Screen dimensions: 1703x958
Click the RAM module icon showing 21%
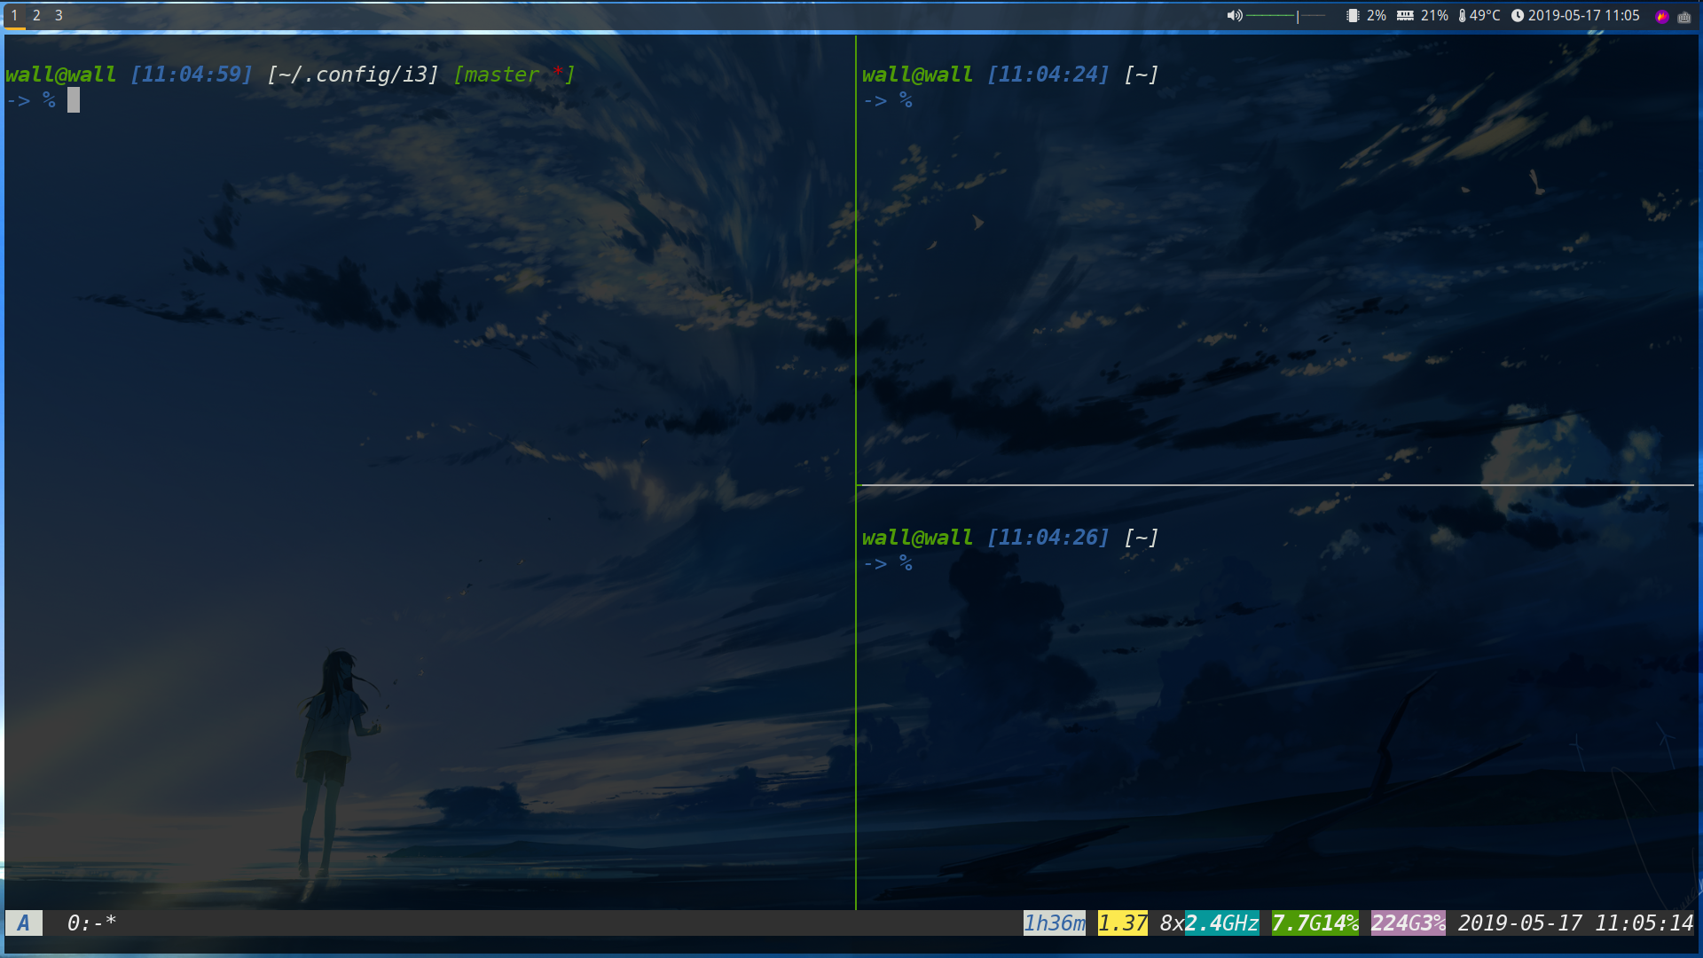1406,15
